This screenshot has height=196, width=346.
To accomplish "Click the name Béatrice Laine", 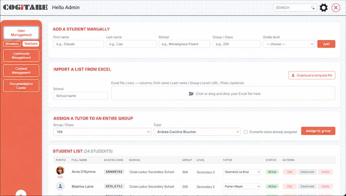I will (83, 186).
